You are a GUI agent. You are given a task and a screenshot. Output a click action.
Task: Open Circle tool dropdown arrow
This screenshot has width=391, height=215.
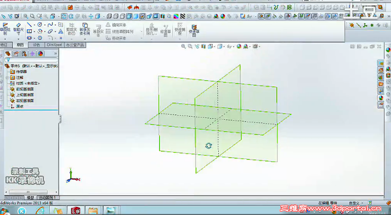tap(44, 25)
